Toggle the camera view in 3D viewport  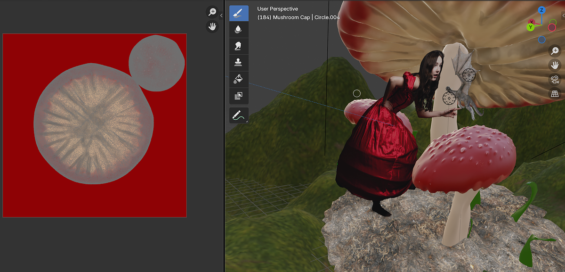555,80
